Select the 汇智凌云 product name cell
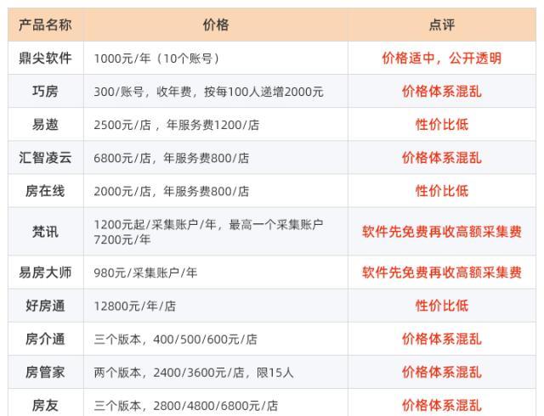The height and width of the screenshot is (416, 544). (45, 158)
